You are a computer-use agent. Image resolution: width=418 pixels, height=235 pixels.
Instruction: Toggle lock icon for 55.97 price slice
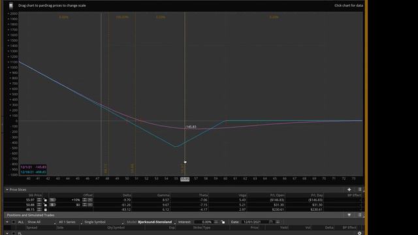(45, 200)
